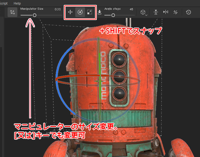Click the downward arrow snap icon
Viewport: 200px width, 157px height.
point(100,12)
